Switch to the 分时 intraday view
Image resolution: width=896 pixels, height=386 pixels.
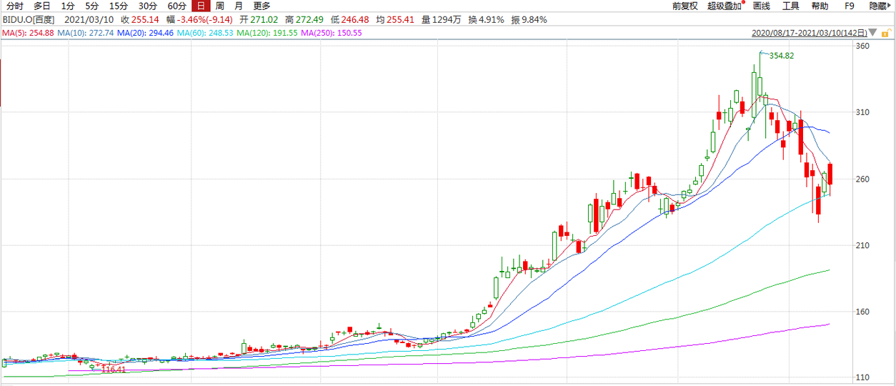coord(15,6)
